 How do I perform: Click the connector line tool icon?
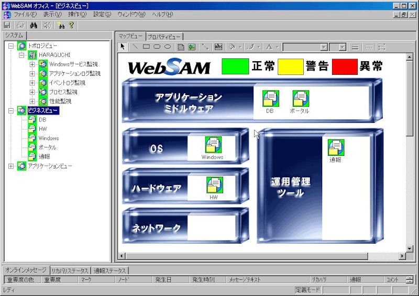[x=205, y=47]
